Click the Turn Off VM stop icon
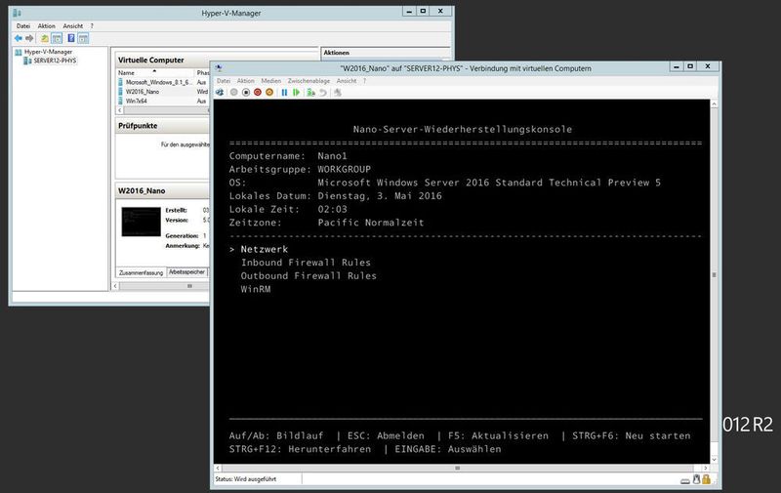 (x=246, y=93)
